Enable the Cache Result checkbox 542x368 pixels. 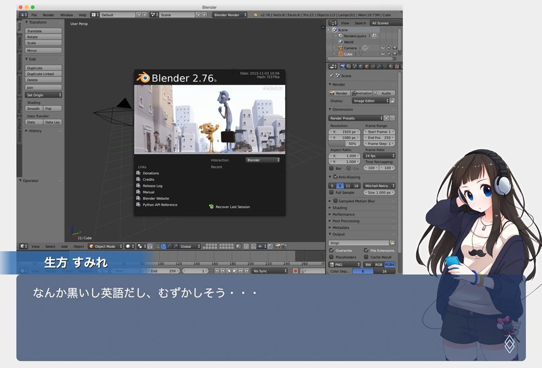[366, 257]
